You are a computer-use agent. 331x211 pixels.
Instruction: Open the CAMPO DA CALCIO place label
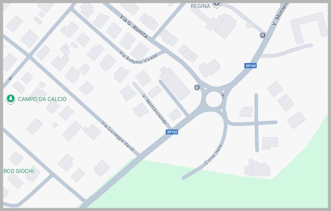pyautogui.click(x=42, y=99)
